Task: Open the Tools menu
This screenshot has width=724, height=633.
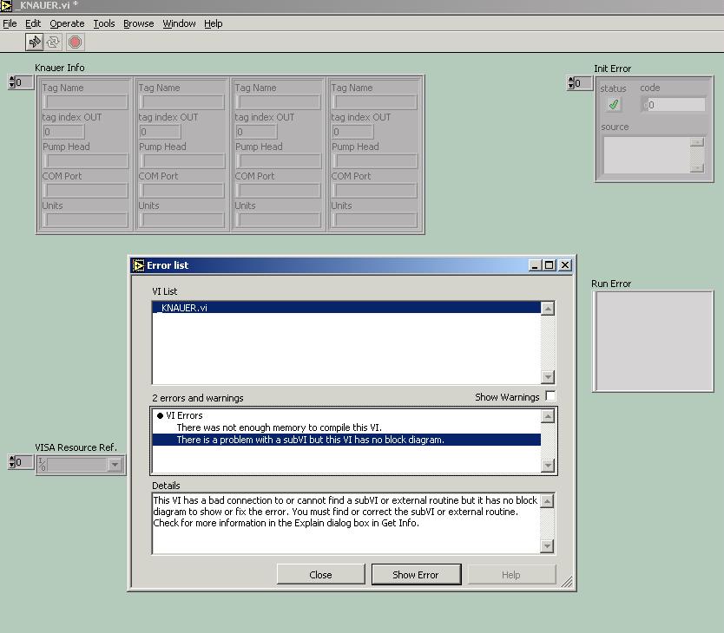Action: (104, 23)
